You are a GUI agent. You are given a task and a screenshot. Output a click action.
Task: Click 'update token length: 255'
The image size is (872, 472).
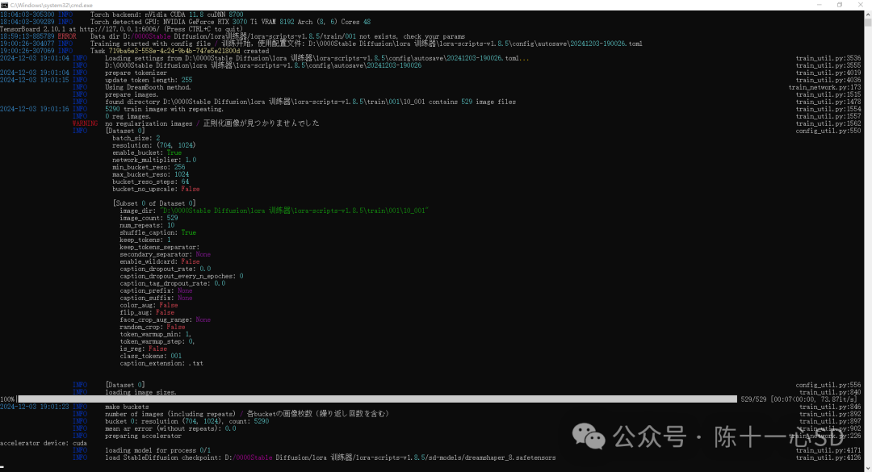[149, 80]
